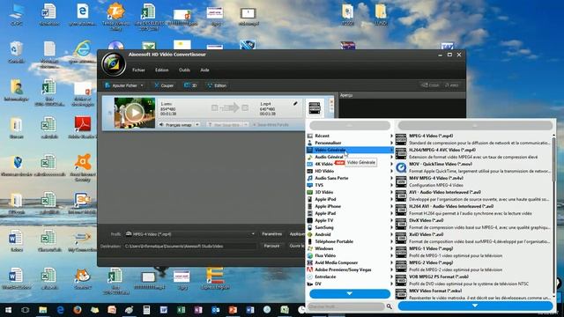Expand the Apple iPhone category
This screenshot has height=317, width=564.
coord(350,206)
